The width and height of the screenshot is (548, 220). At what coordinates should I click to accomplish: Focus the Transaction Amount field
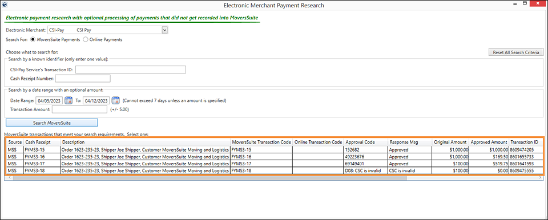click(x=79, y=109)
